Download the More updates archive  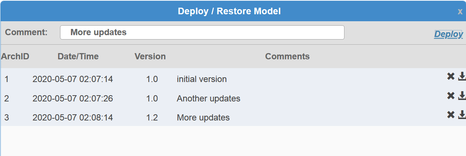(x=462, y=115)
